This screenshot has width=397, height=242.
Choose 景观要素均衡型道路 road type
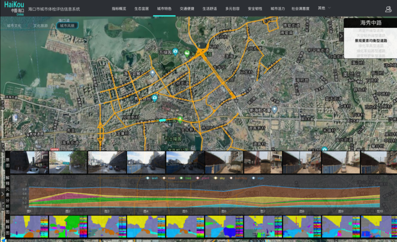[371, 41]
